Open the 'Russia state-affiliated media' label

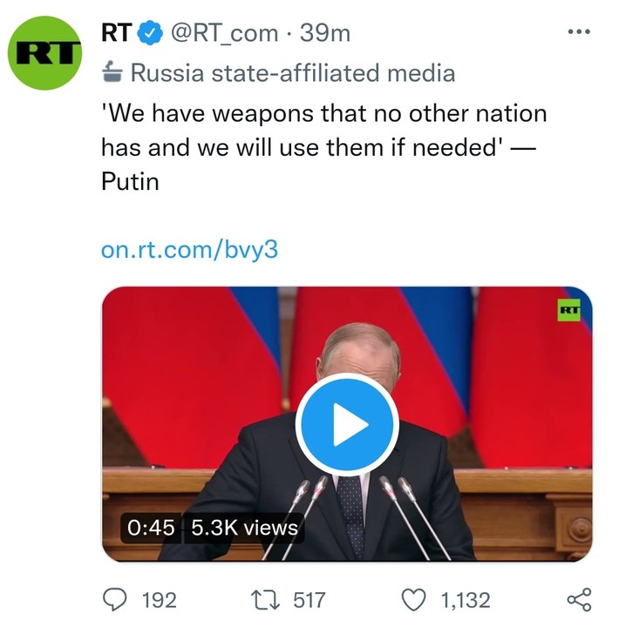pos(292,72)
